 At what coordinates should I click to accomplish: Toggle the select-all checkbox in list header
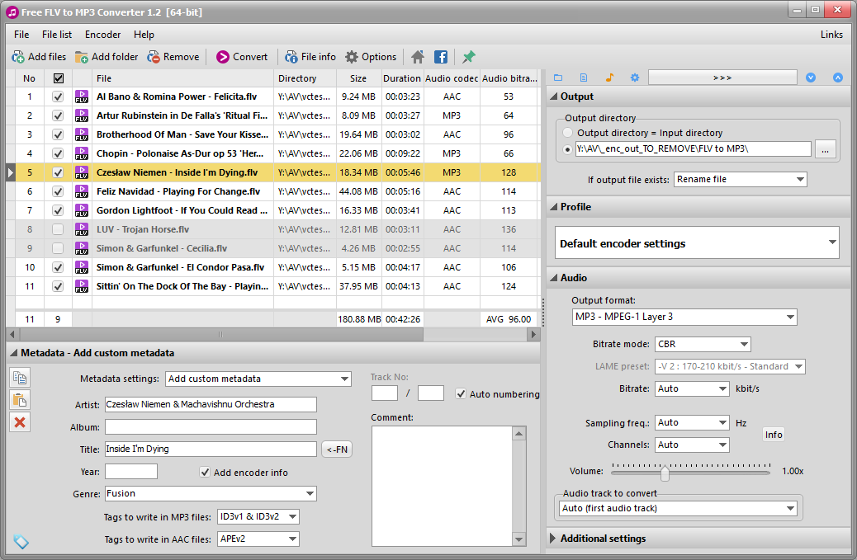tap(58, 78)
